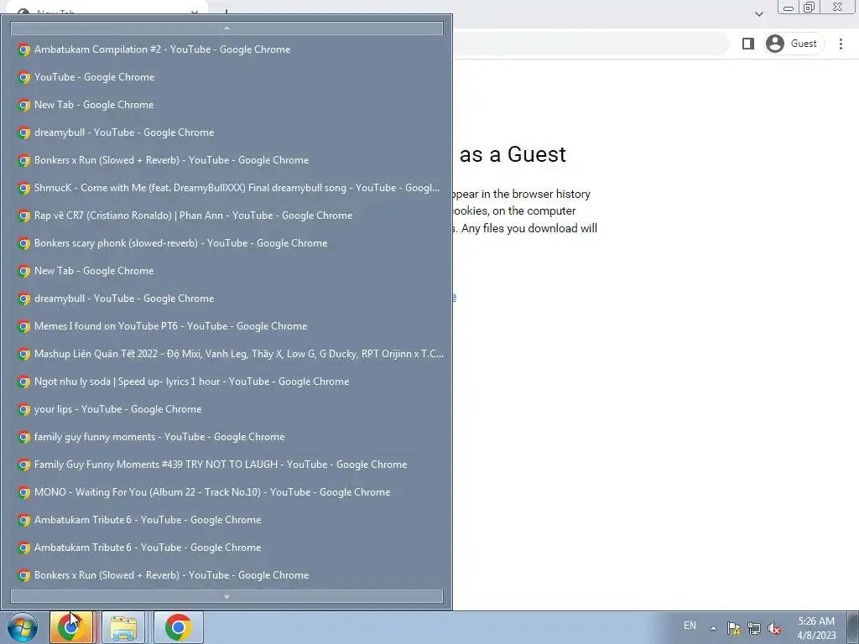The height and width of the screenshot is (644, 859).
Task: Click Chrome icon beside Ambatukam Compilation #2
Action: (x=23, y=49)
